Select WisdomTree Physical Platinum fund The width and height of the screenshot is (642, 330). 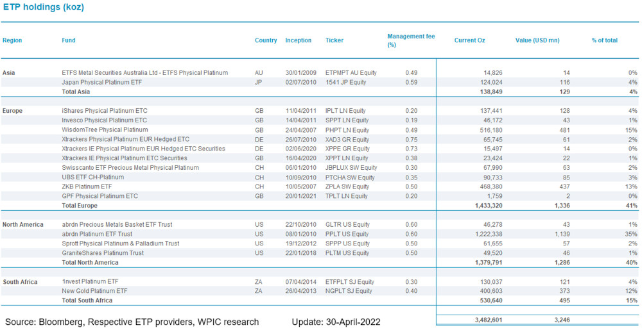pyautogui.click(x=105, y=130)
